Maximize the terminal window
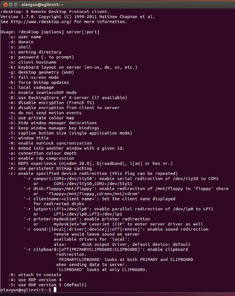 16,4
